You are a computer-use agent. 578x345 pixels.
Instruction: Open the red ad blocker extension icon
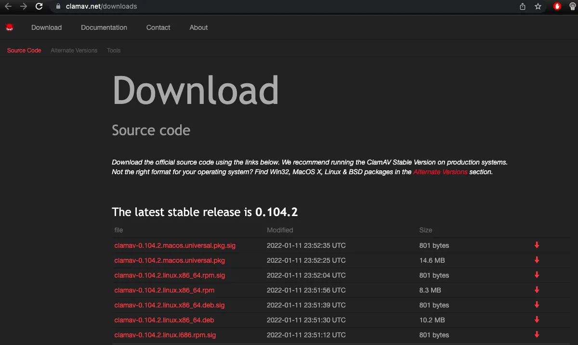tap(557, 6)
